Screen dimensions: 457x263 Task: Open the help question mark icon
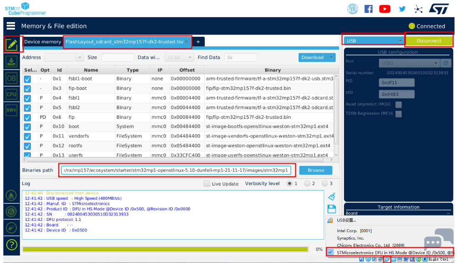(x=11, y=245)
